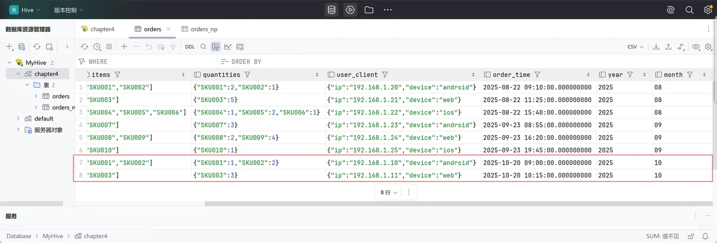
Task: Click the upload import data icon
Action: [668, 47]
